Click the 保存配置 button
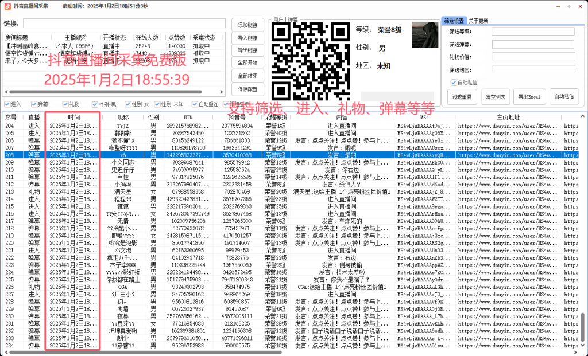Image resolution: width=588 pixels, height=356 pixels. pyautogui.click(x=247, y=89)
